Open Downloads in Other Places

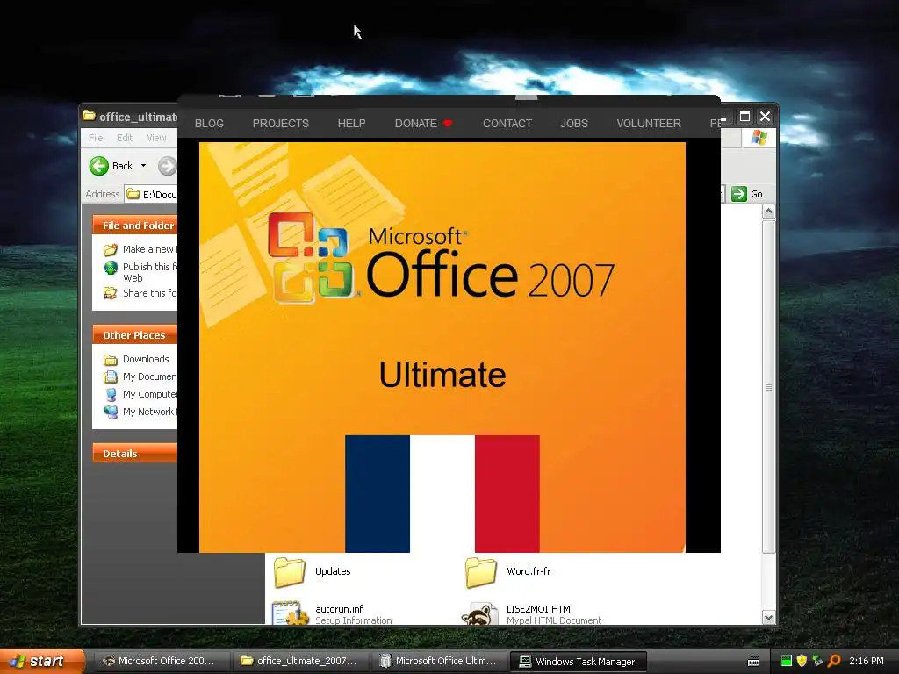pos(146,359)
